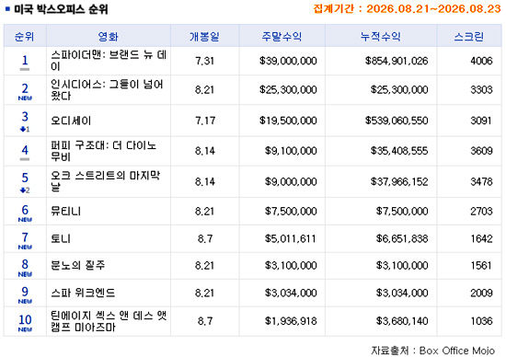This screenshot has height=357, width=506.
Task: Open movie 인시디어스: 그들이 넘어왔다
Action: point(107,90)
